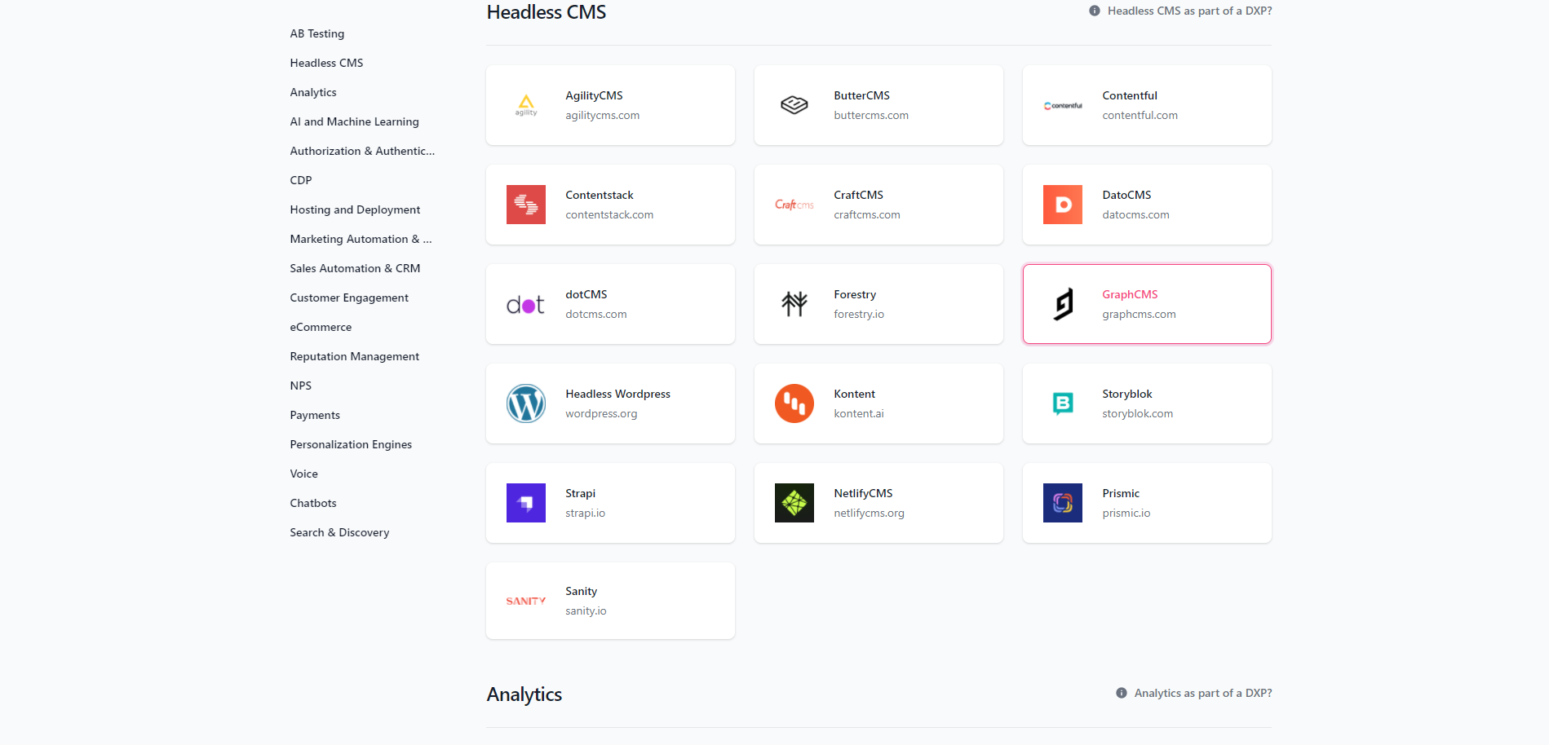Click kontent.ai URL text
Image resolution: width=1549 pixels, height=745 pixels.
(859, 413)
